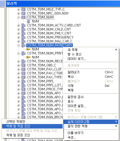Expand the CSTM_TDIM_PRFL node
This screenshot has width=120, height=141.
click(18, 81)
